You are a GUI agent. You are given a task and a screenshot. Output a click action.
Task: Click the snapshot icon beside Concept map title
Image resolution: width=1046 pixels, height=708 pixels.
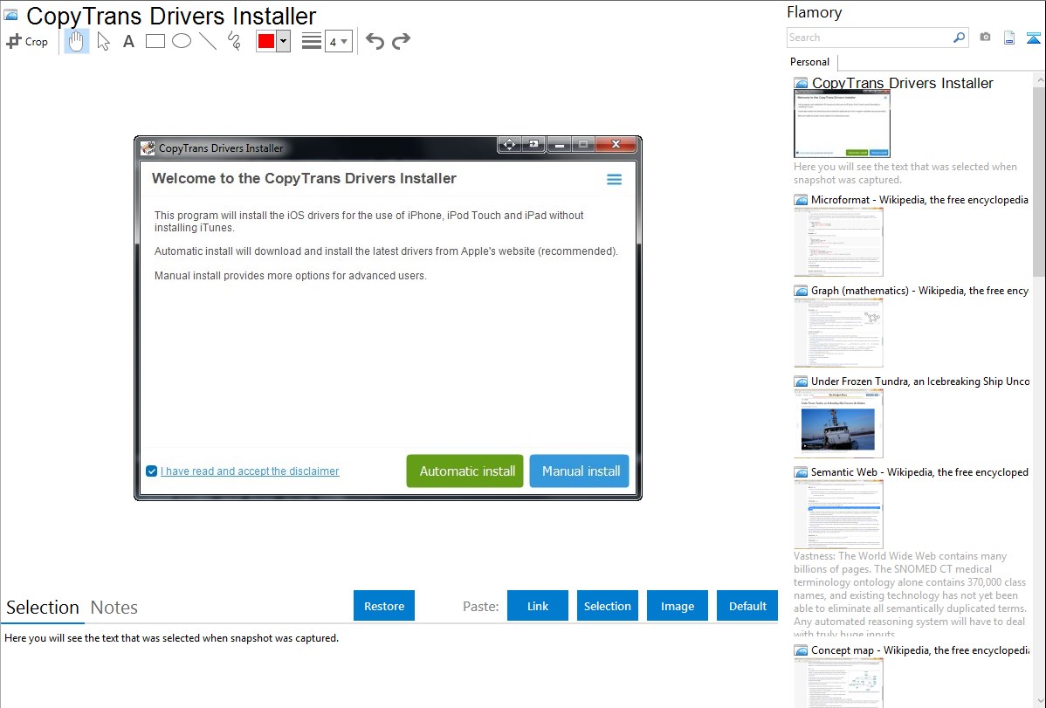click(x=801, y=650)
